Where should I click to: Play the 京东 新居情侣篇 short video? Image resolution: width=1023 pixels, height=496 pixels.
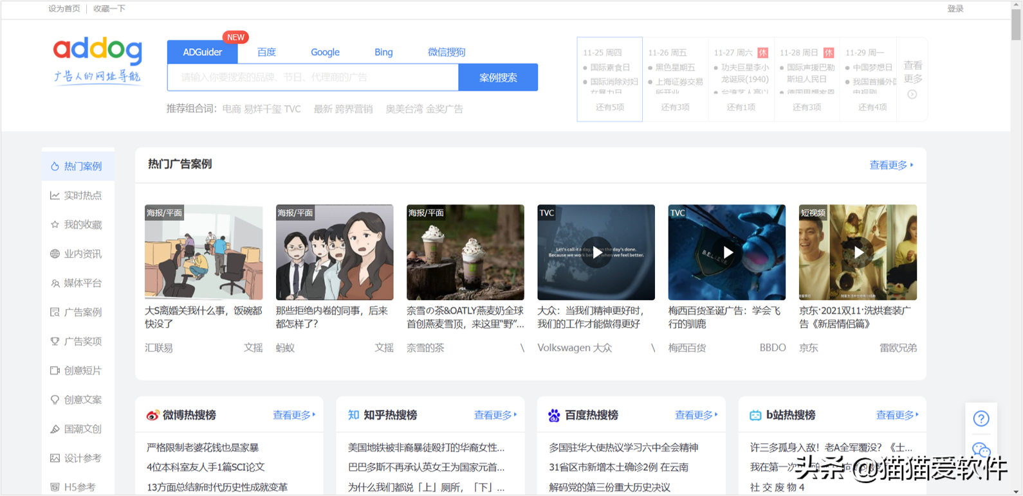[858, 252]
